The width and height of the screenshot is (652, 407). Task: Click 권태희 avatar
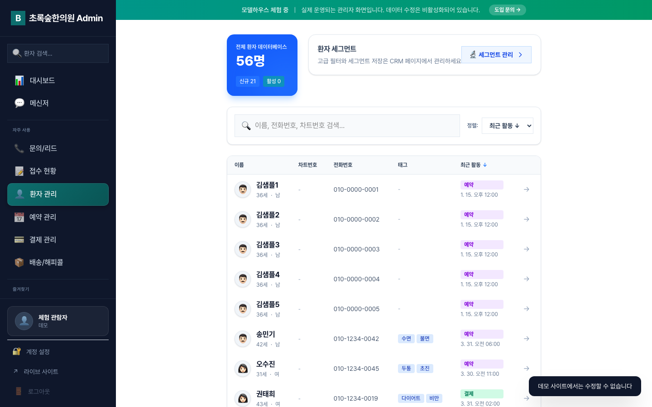pos(243,398)
